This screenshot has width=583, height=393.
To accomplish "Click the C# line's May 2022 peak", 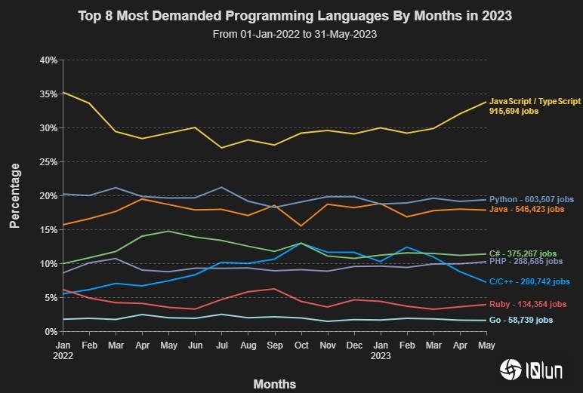I will coord(169,231).
